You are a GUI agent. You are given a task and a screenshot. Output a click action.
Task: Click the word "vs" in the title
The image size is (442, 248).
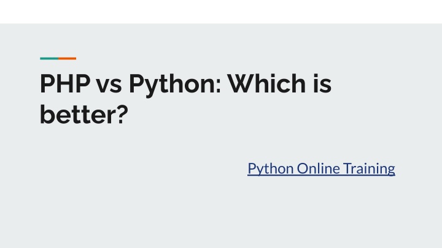coord(109,86)
